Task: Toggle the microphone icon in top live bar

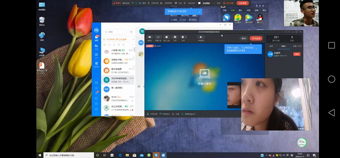Action: pyautogui.click(x=149, y=3)
